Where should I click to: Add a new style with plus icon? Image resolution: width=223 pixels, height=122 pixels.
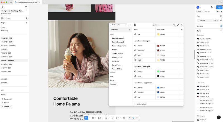(x=221, y=31)
